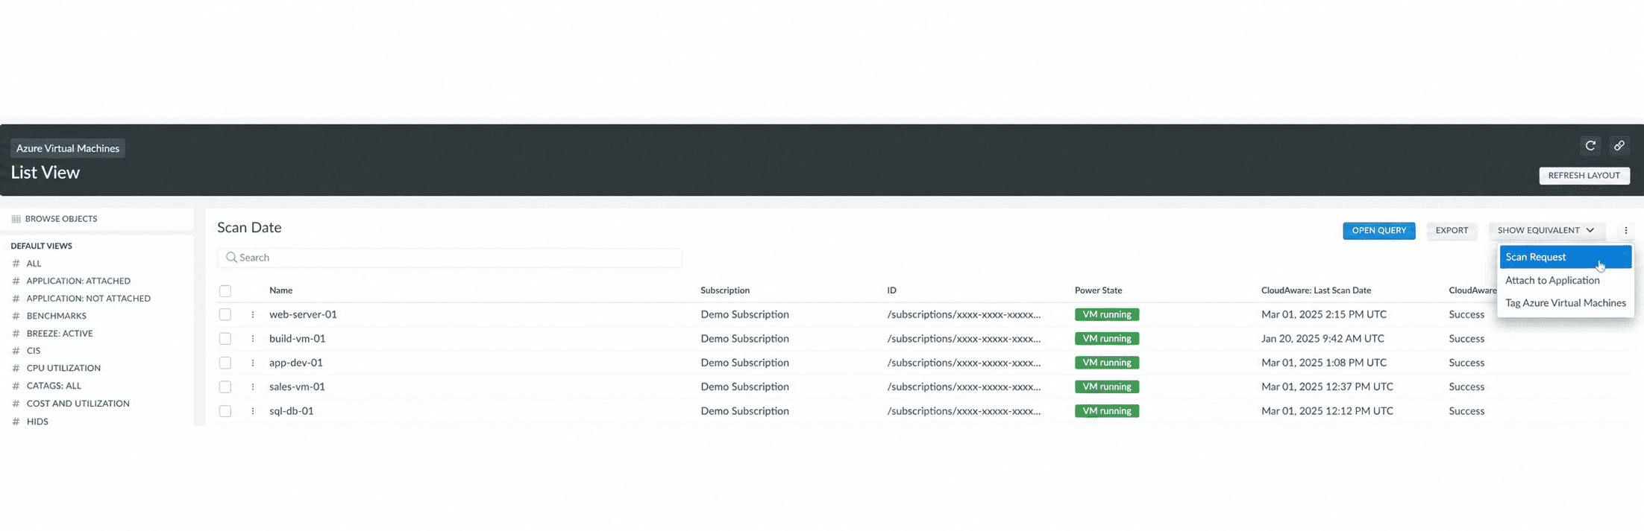Screen dimensions: 1644x531
Task: Select the Application: Not Attached view
Action: (88, 299)
